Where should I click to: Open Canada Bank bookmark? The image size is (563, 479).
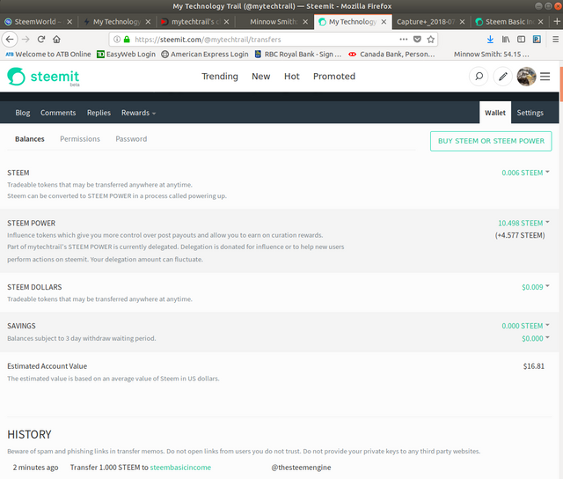[391, 55]
